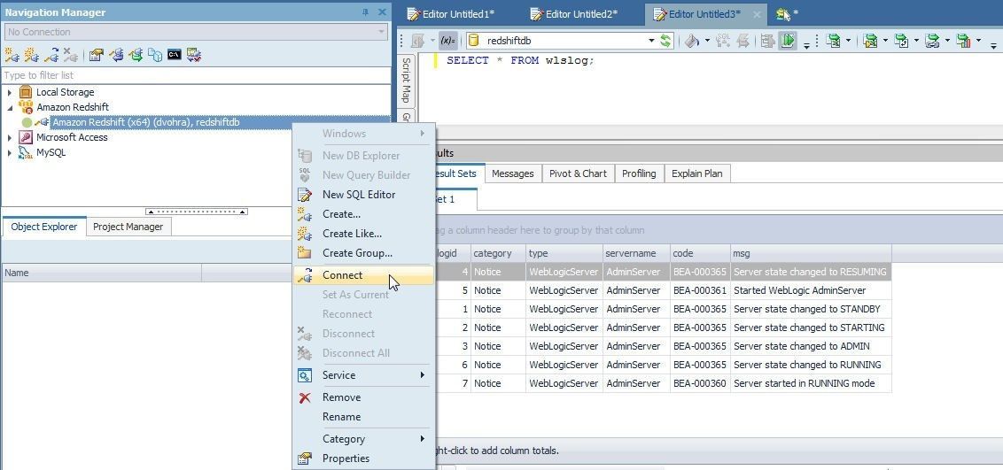Toggle the (x)= bind variables button

[447, 41]
